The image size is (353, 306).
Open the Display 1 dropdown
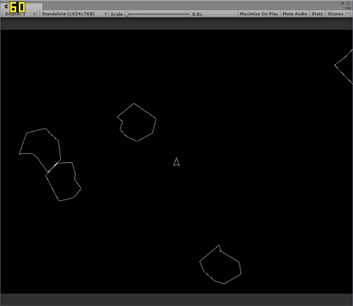coord(20,14)
